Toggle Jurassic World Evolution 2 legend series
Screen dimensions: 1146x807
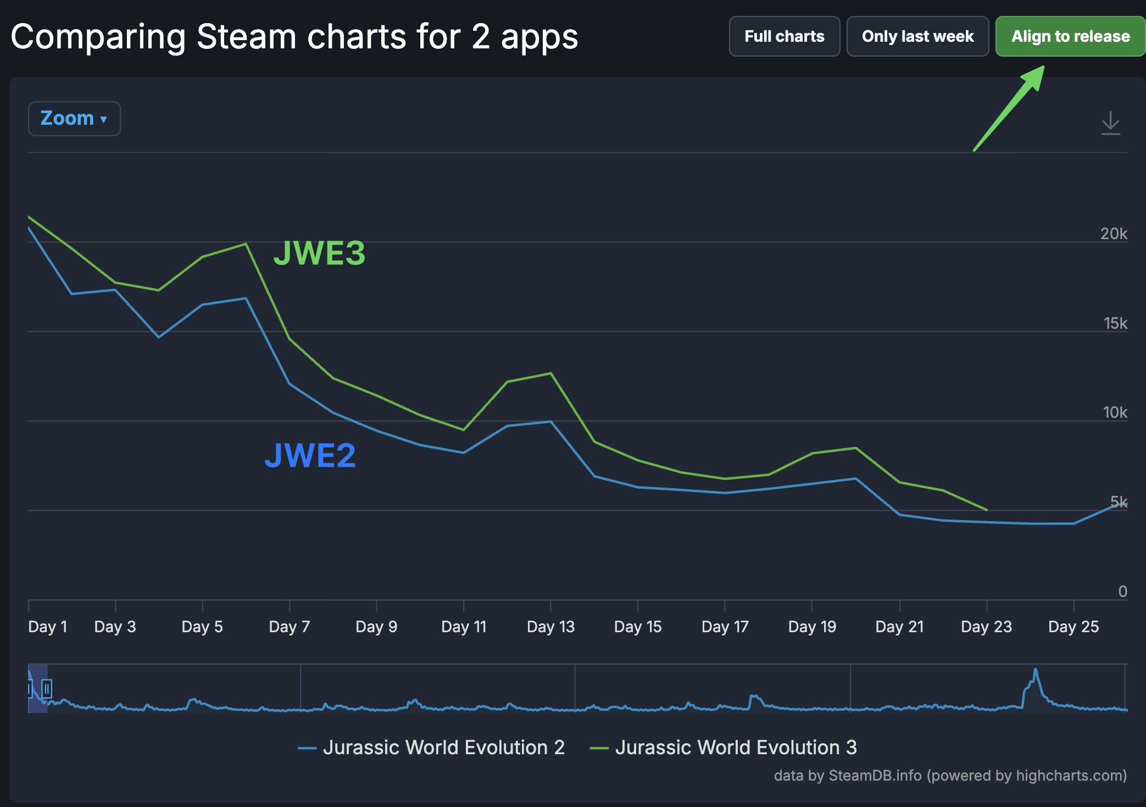point(431,748)
